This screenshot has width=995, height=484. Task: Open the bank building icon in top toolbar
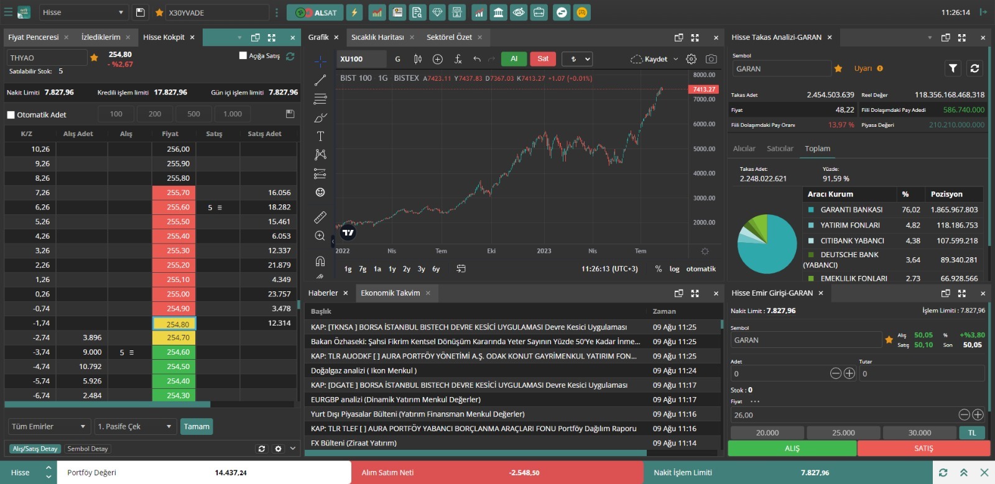pos(498,12)
